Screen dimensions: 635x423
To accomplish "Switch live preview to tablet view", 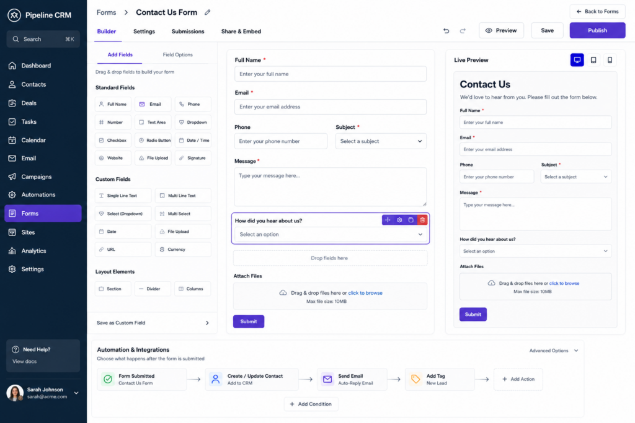I will (x=593, y=60).
